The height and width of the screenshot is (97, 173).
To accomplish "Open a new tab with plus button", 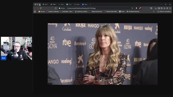I will point(90,4).
